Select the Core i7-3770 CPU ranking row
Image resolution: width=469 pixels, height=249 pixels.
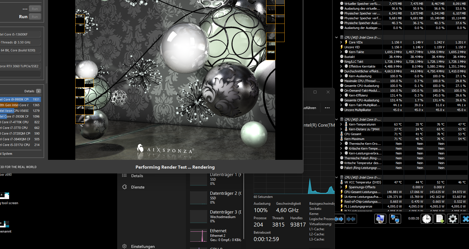(x=20, y=128)
